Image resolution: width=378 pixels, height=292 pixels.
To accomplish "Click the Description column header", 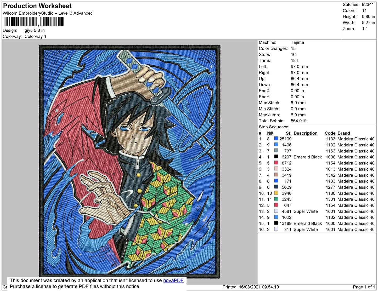I will point(305,133).
